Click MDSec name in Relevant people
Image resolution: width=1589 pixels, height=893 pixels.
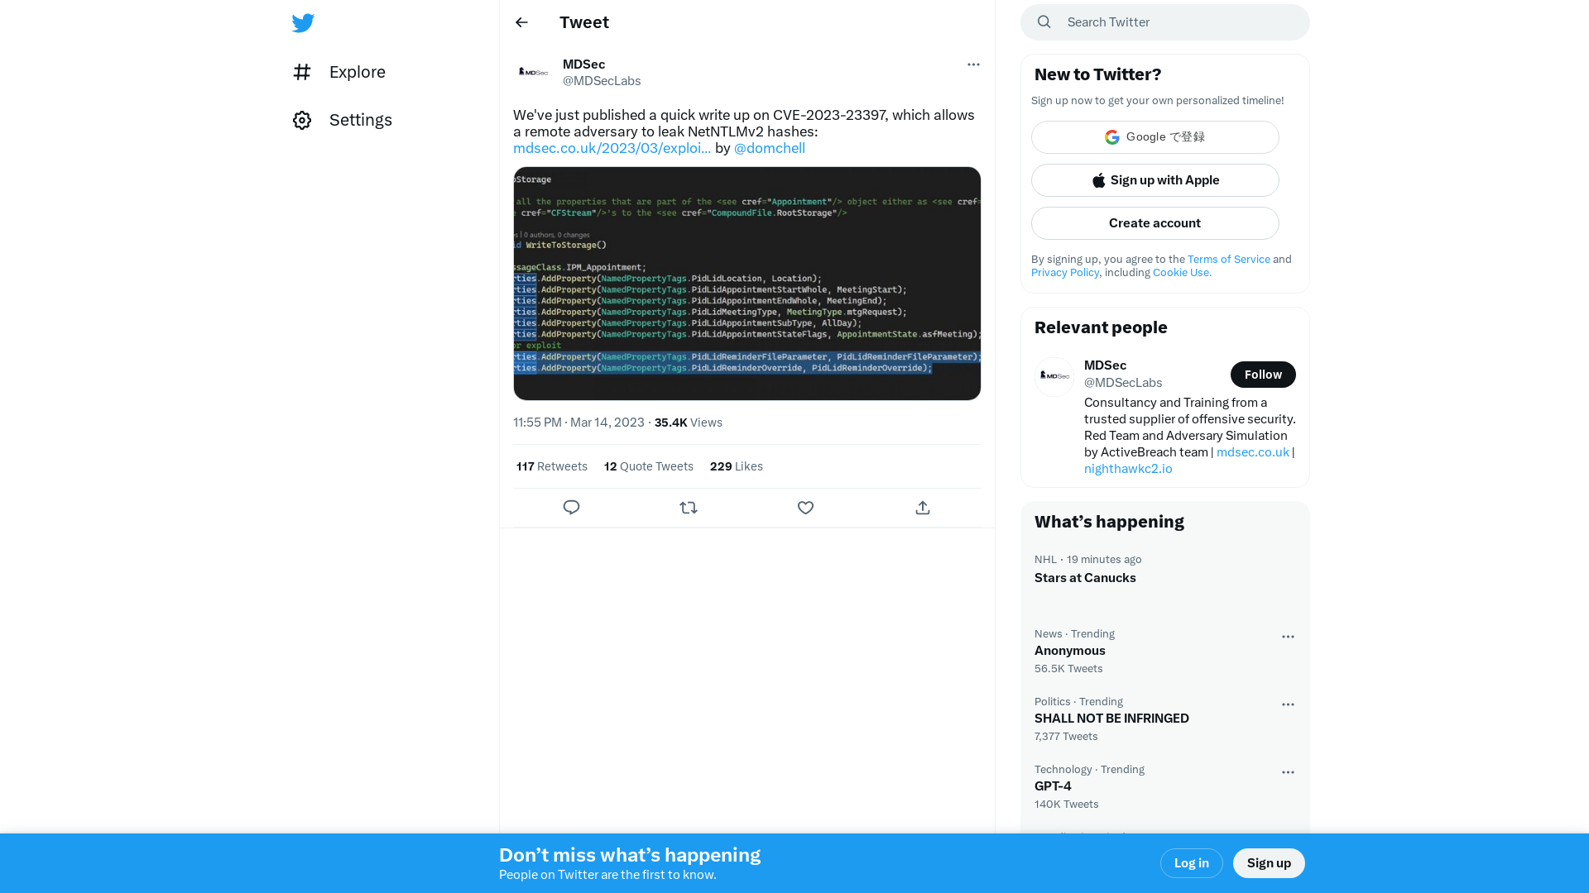(1105, 365)
